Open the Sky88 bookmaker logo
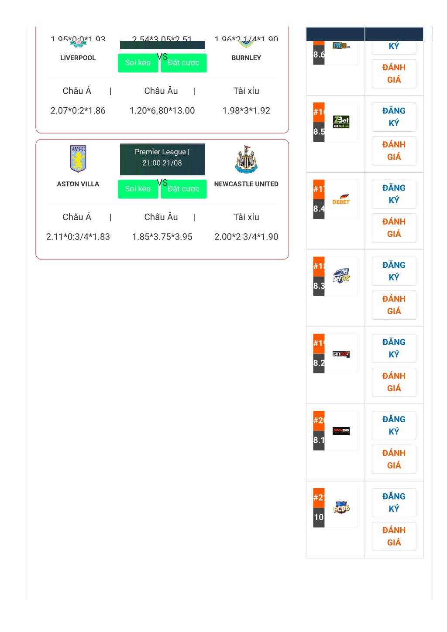 pyautogui.click(x=341, y=276)
